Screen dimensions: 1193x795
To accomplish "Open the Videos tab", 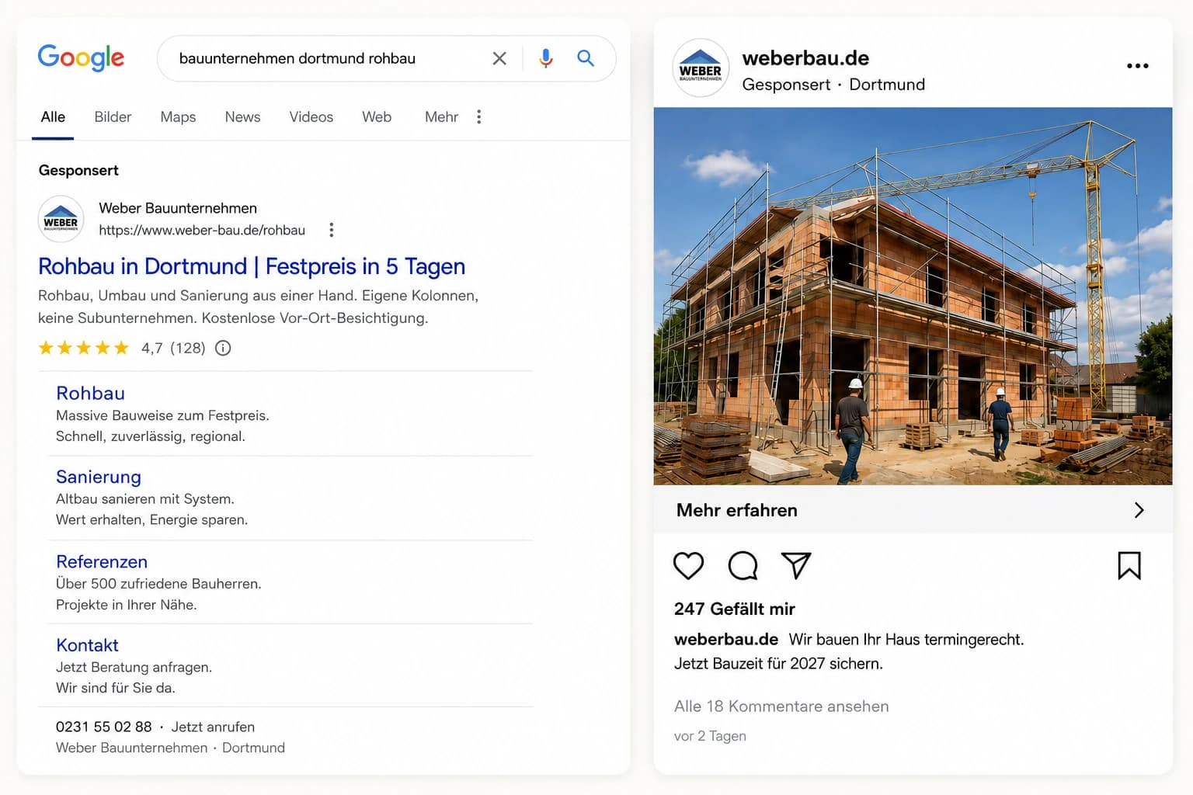I will pos(311,116).
